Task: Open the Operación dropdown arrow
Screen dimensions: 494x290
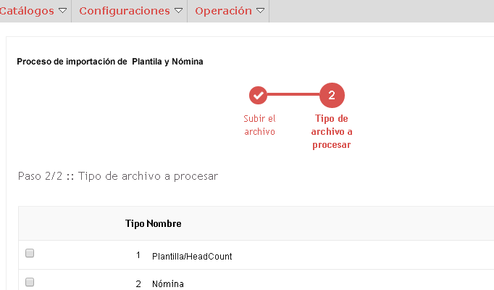Action: point(260,11)
